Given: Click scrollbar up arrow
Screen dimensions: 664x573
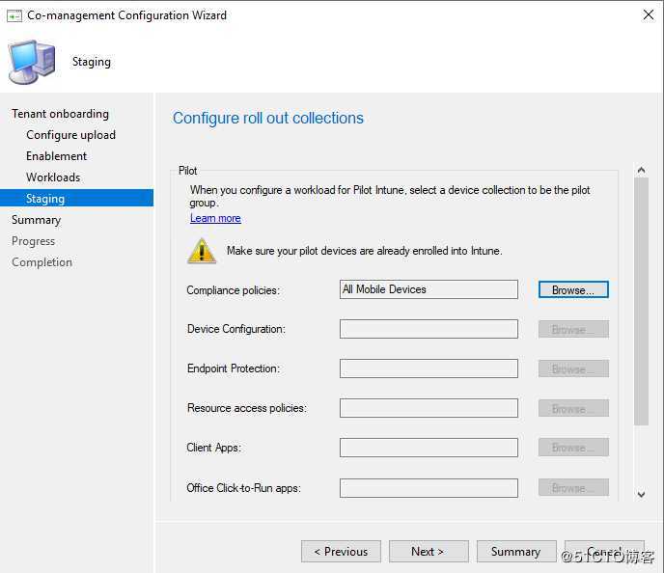Looking at the screenshot, I should pos(641,170).
